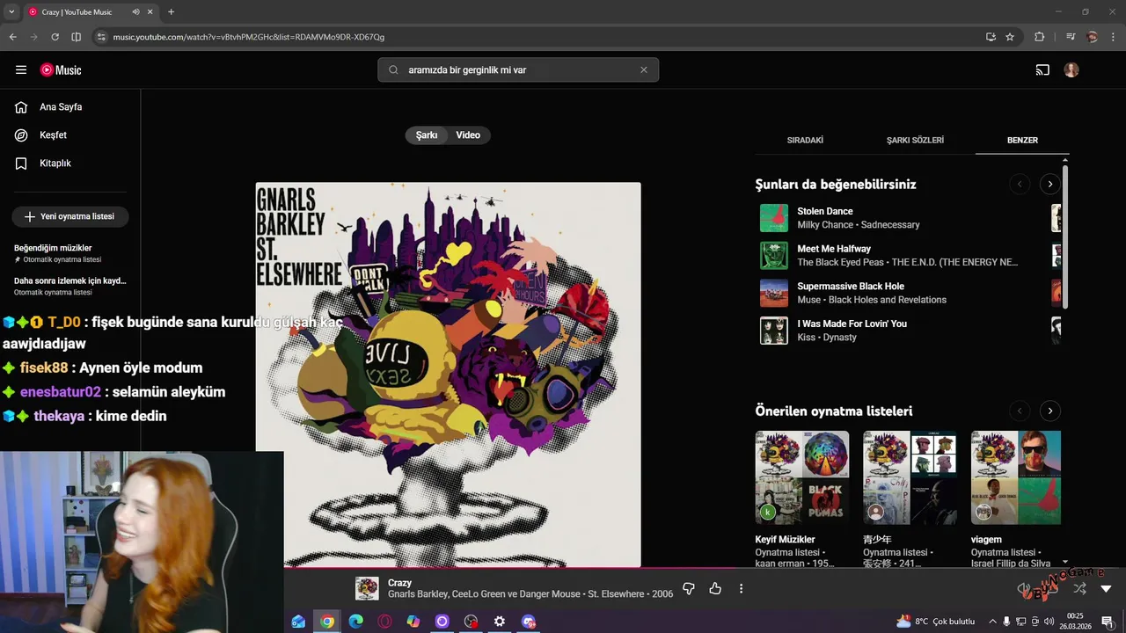The image size is (1126, 633).
Task: Focus the search field "aramızda bir gerginlik mi var"
Action: pos(518,70)
